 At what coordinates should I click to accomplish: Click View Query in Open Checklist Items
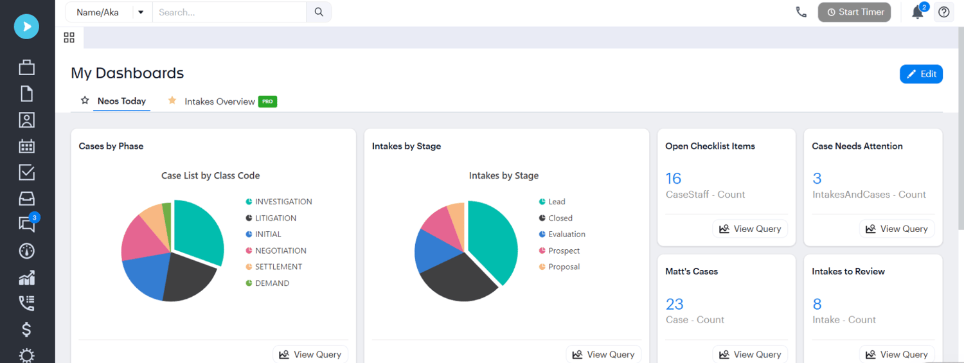coord(750,229)
